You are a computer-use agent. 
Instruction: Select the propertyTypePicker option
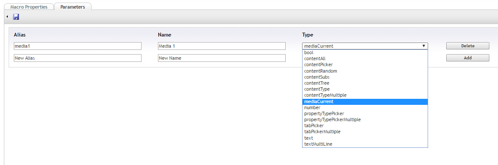[x=365, y=113]
